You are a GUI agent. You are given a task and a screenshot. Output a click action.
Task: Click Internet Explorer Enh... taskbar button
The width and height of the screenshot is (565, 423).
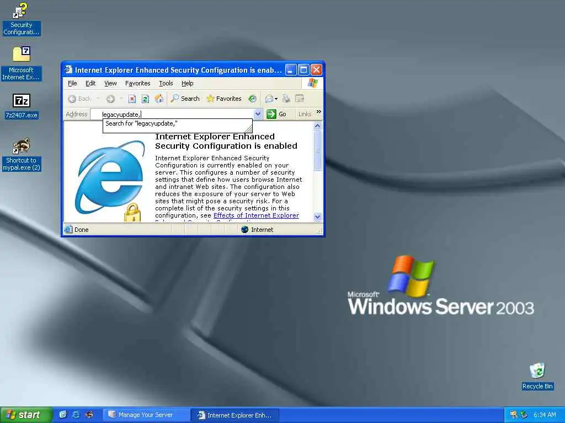[234, 415]
